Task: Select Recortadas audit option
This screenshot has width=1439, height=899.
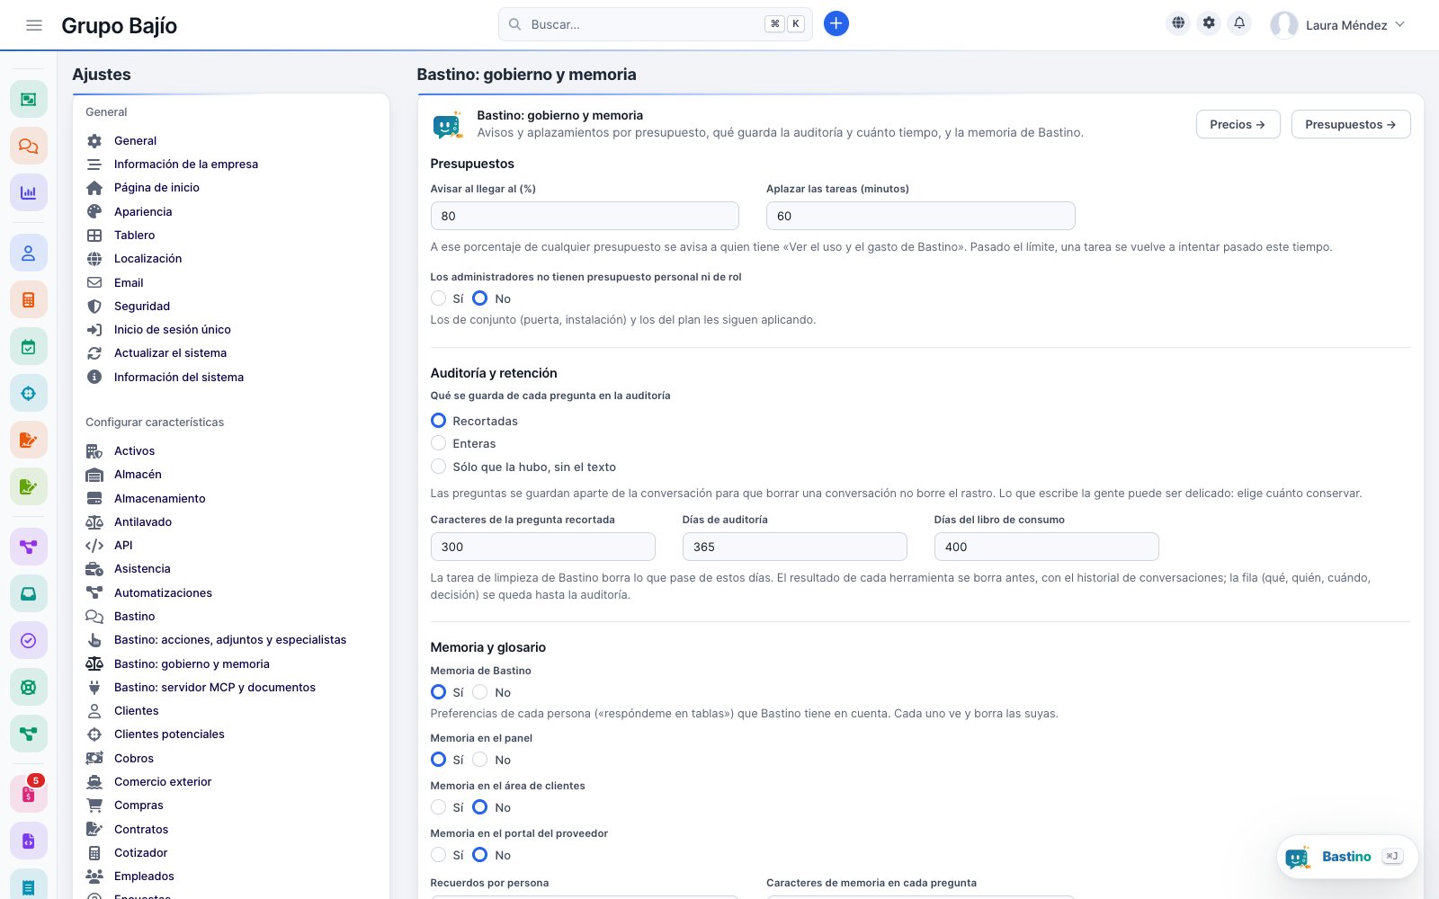Action: pos(438,421)
